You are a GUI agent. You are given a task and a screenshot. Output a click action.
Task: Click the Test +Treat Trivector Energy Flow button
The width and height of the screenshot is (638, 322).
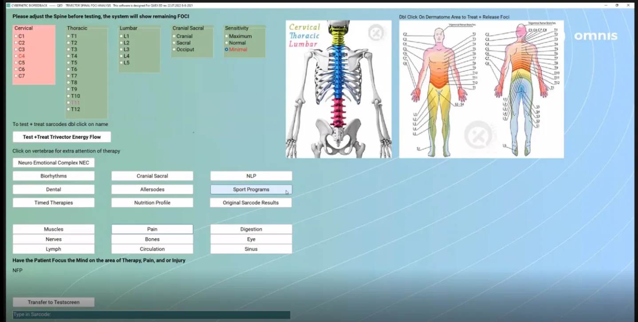(x=62, y=137)
